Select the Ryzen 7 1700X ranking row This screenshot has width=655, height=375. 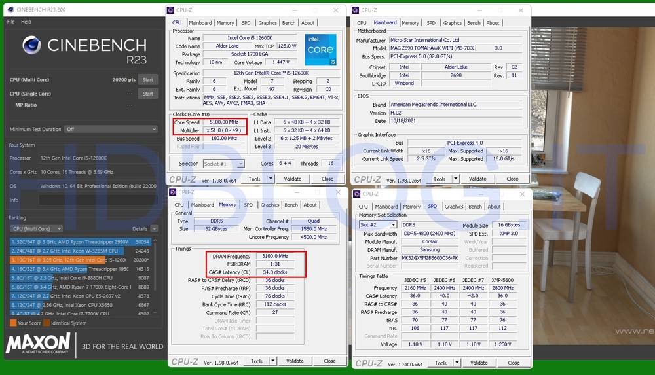80,287
